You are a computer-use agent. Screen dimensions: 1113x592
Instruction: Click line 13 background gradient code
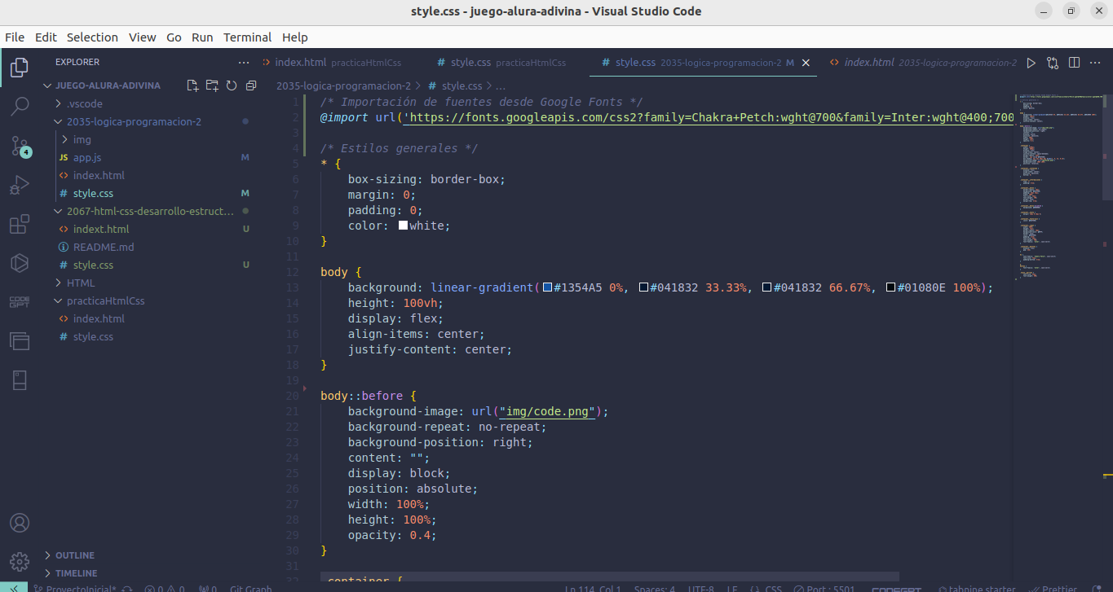pos(670,287)
